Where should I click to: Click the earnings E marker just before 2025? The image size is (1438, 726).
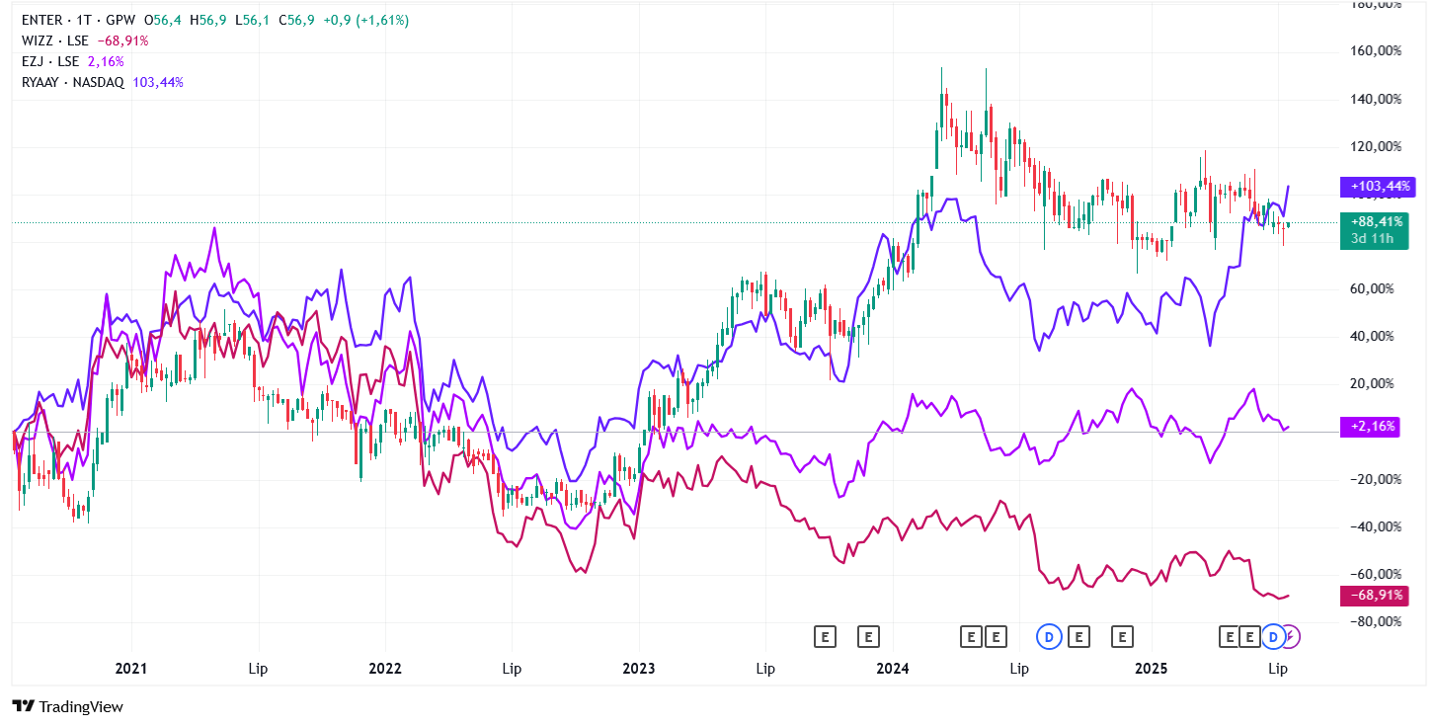tap(1122, 637)
